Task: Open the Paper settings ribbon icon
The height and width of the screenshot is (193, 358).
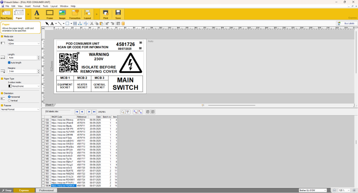Action: (19, 14)
